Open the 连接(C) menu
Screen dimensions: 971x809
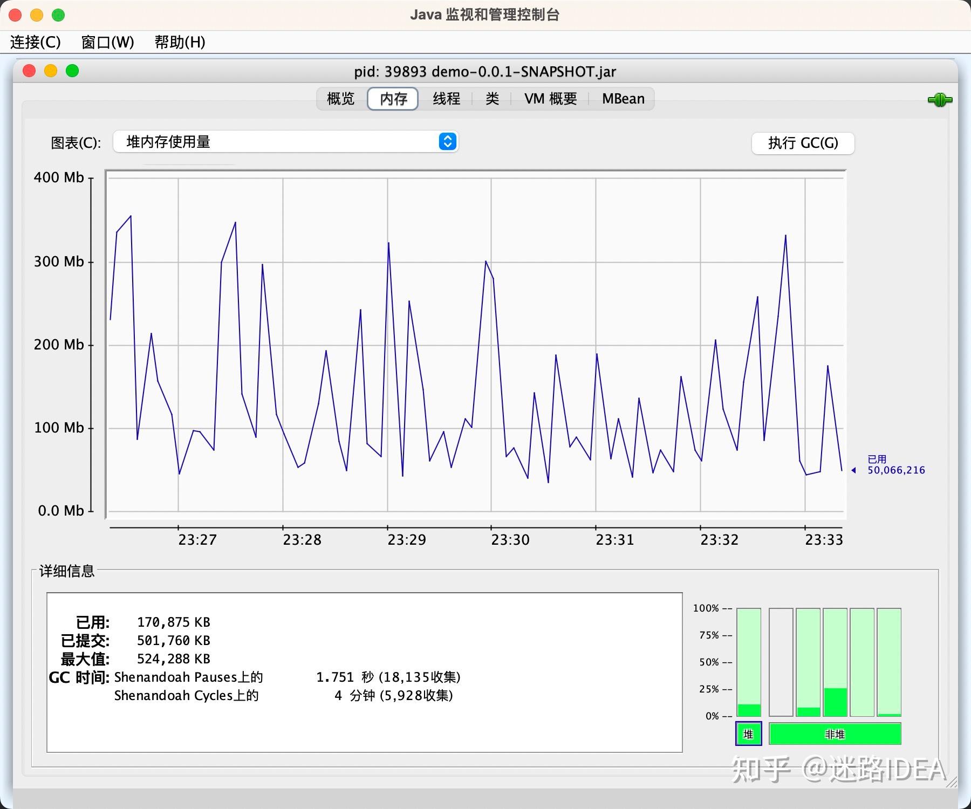[34, 42]
